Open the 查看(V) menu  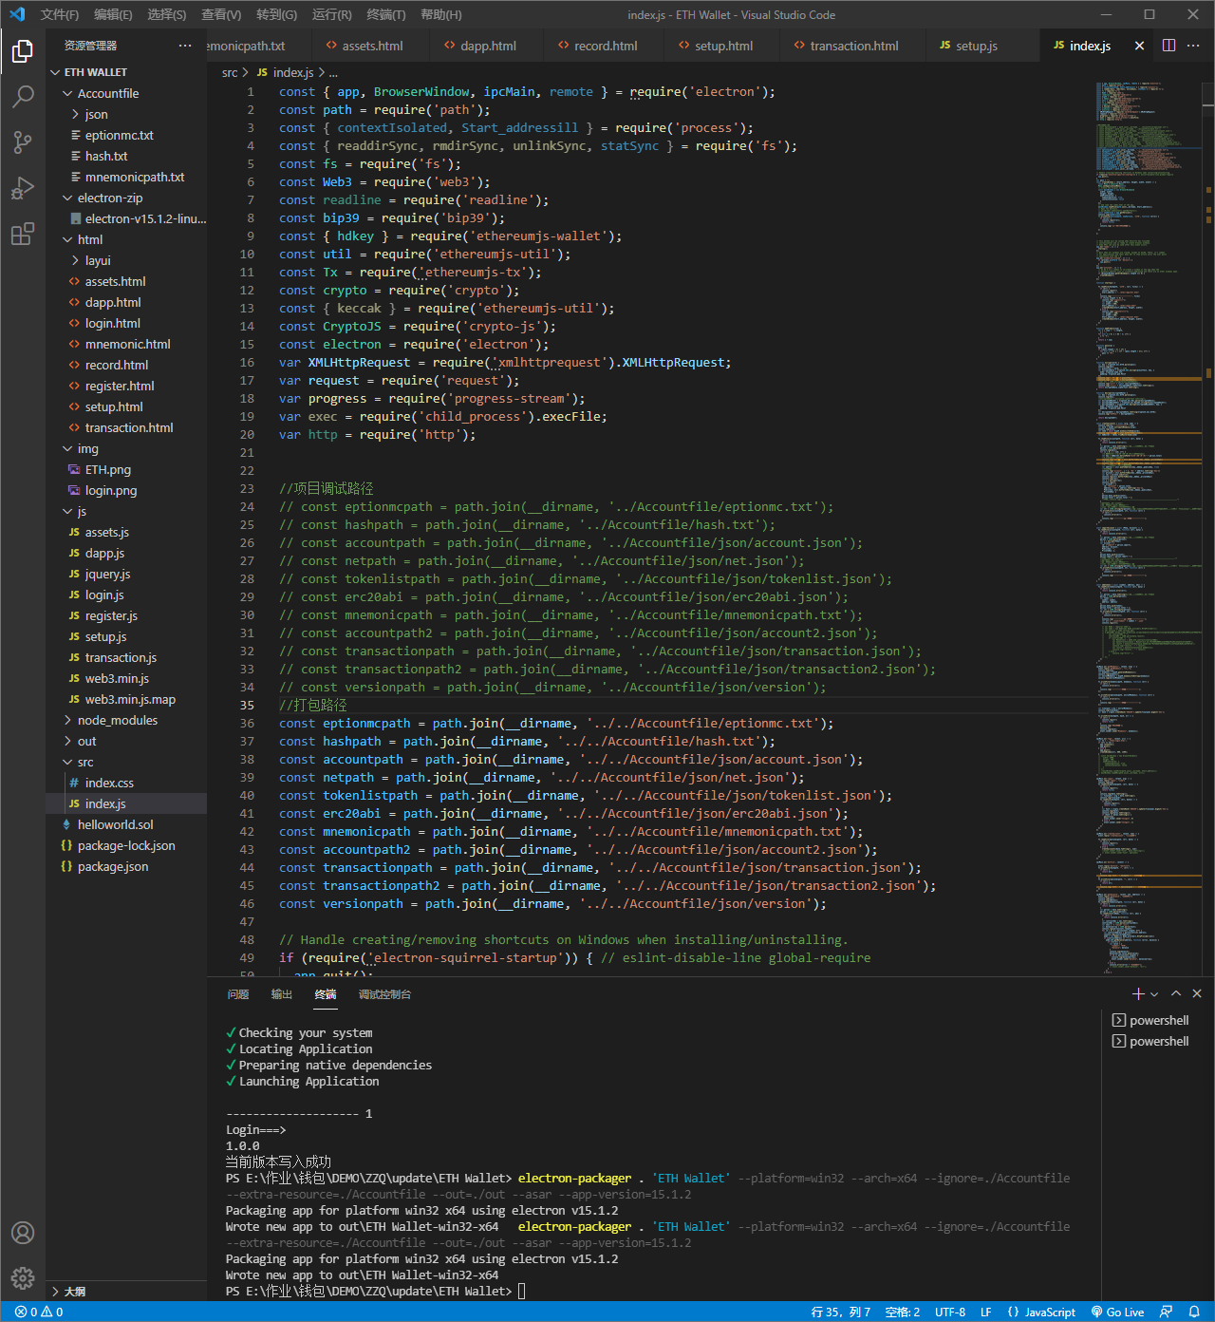pos(221,14)
